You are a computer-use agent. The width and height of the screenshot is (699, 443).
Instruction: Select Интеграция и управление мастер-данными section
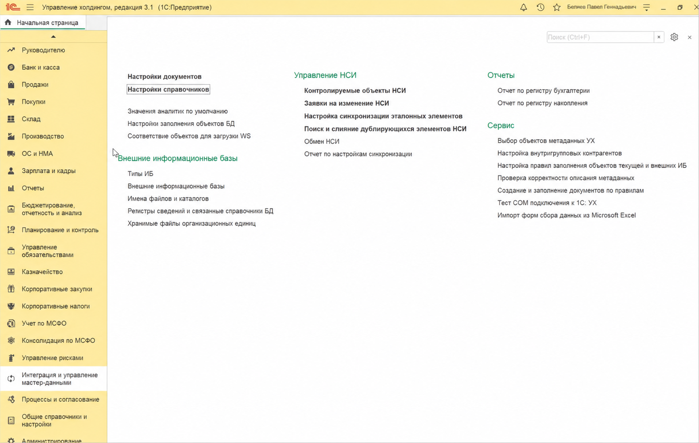(54, 379)
